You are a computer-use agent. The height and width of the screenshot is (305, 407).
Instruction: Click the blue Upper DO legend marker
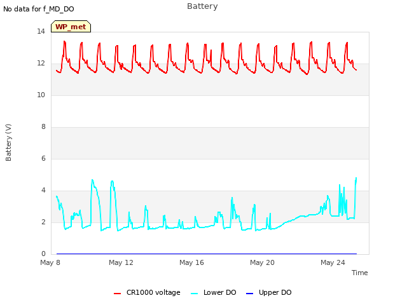coord(249,294)
